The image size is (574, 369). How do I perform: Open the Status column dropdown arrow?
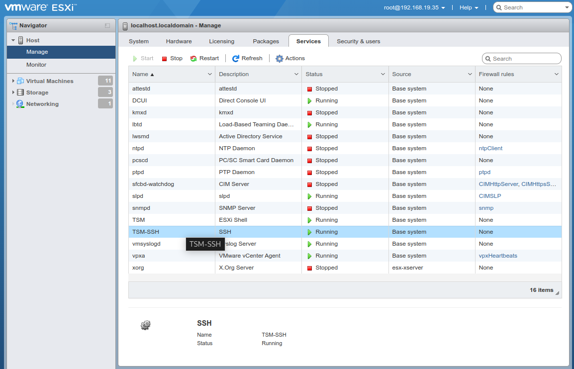pos(383,74)
